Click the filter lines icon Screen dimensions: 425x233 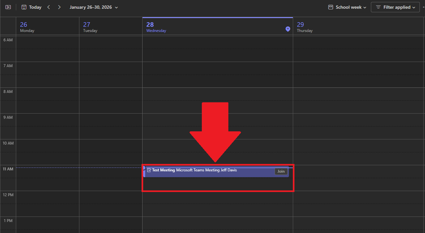(x=378, y=7)
